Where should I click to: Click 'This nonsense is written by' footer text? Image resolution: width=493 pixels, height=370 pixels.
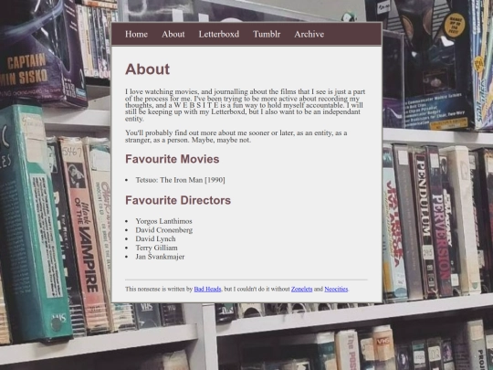(x=159, y=289)
